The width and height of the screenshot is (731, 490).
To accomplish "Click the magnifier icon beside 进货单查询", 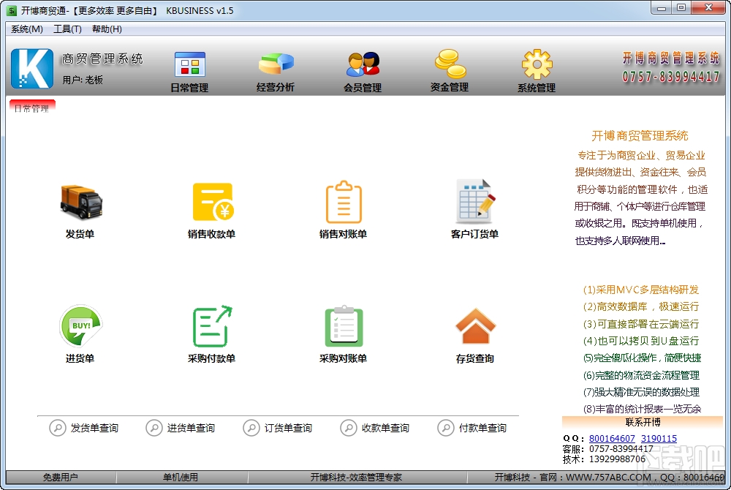I will click(x=154, y=428).
